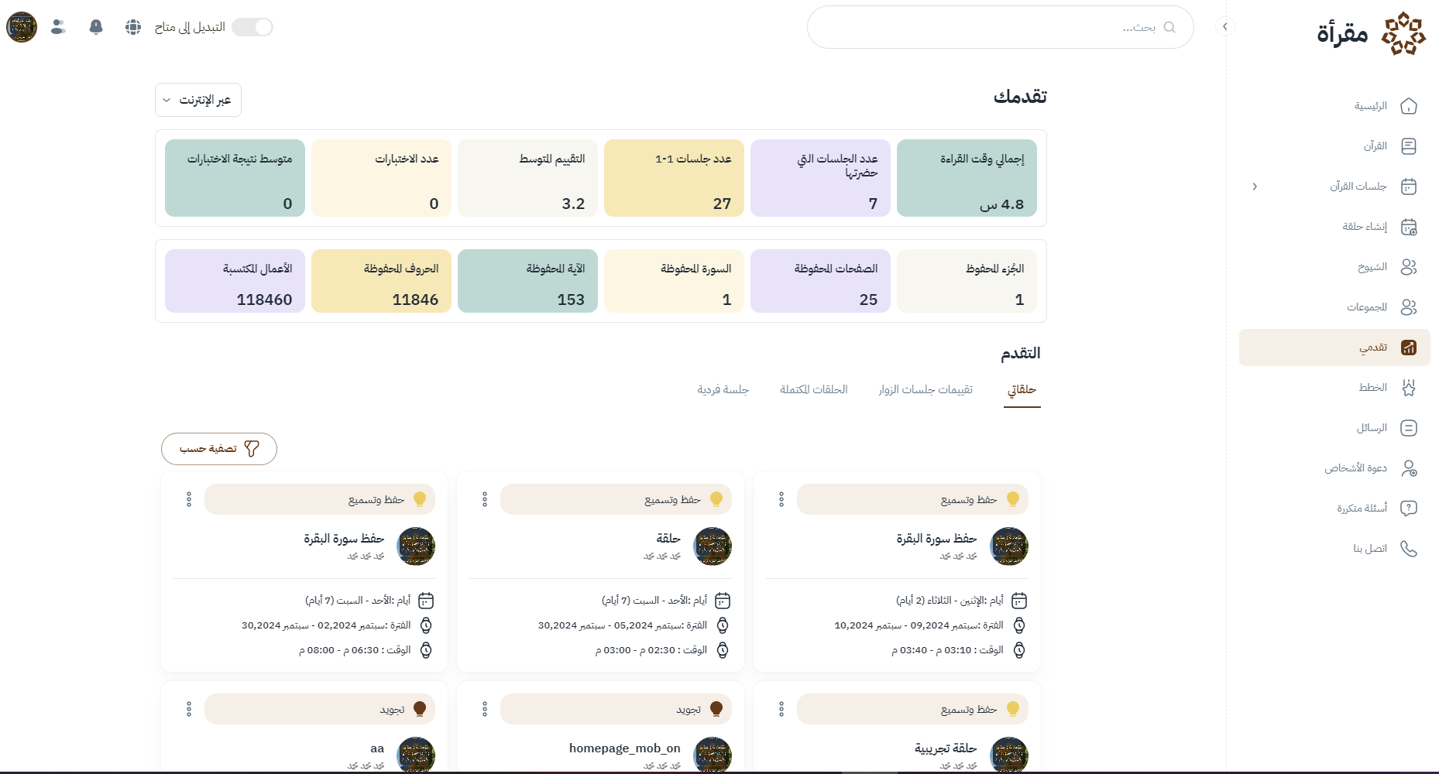Image resolution: width=1439 pixels, height=774 pixels.
Task: Toggle the switch to available mode
Action: point(252,27)
